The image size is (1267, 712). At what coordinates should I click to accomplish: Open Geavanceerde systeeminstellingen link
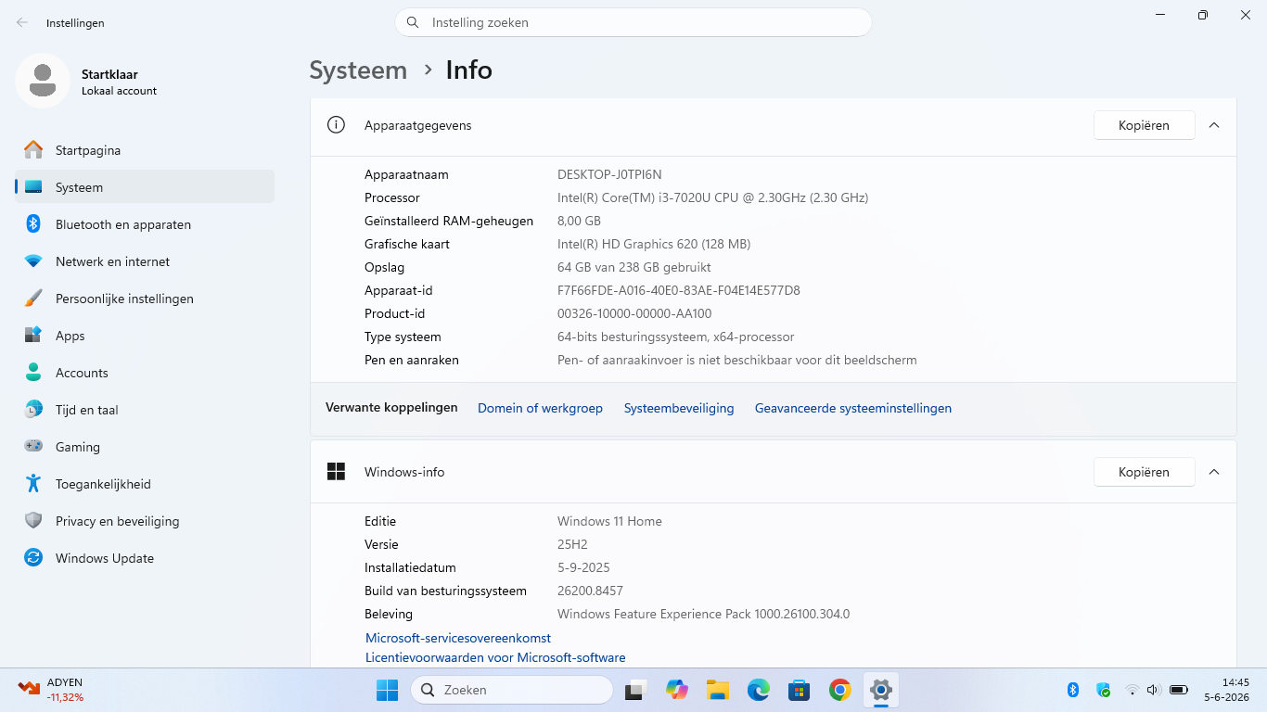pos(853,408)
